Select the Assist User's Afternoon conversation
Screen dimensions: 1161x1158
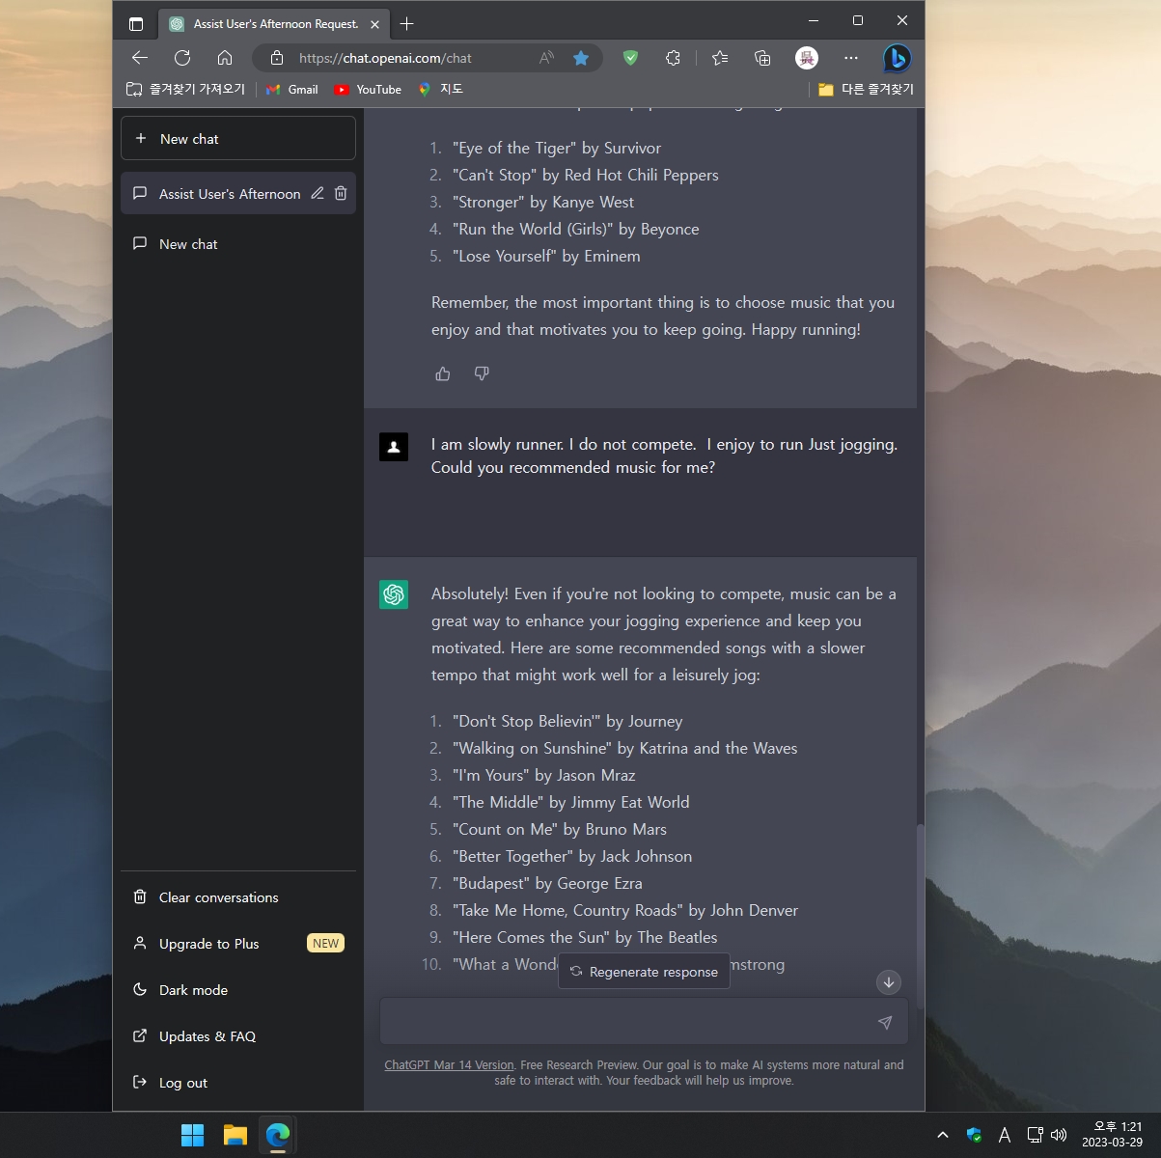point(229,193)
